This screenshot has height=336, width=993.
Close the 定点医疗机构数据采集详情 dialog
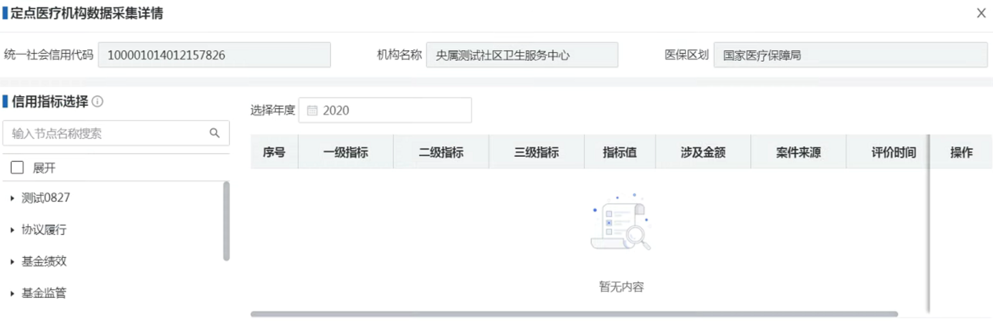pyautogui.click(x=981, y=13)
